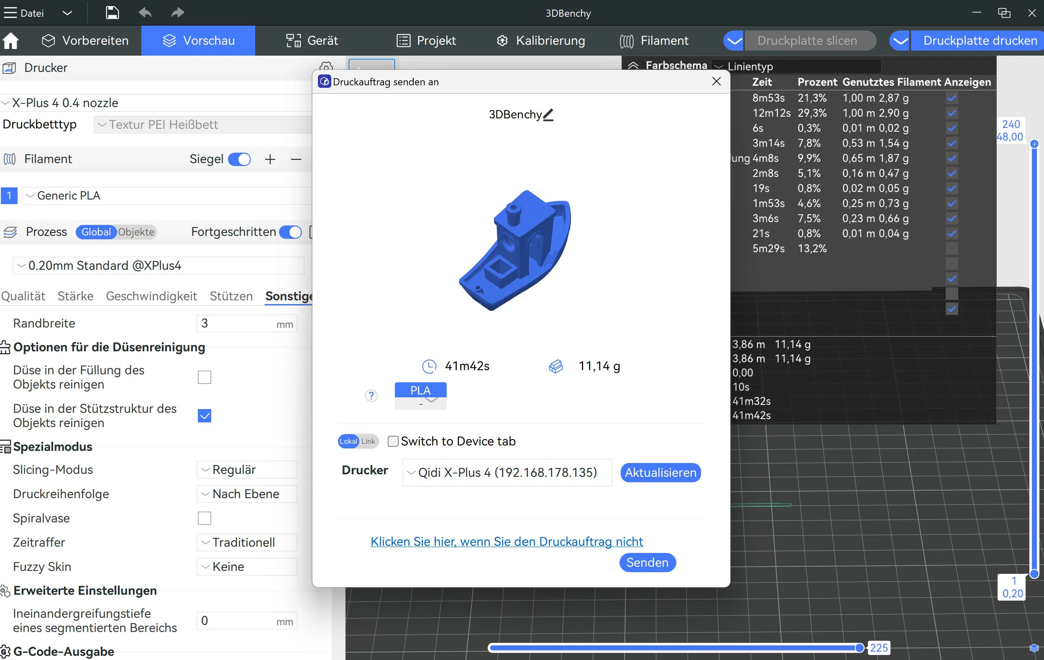Switch to the Geschwindigkeit settings tab

tap(151, 296)
